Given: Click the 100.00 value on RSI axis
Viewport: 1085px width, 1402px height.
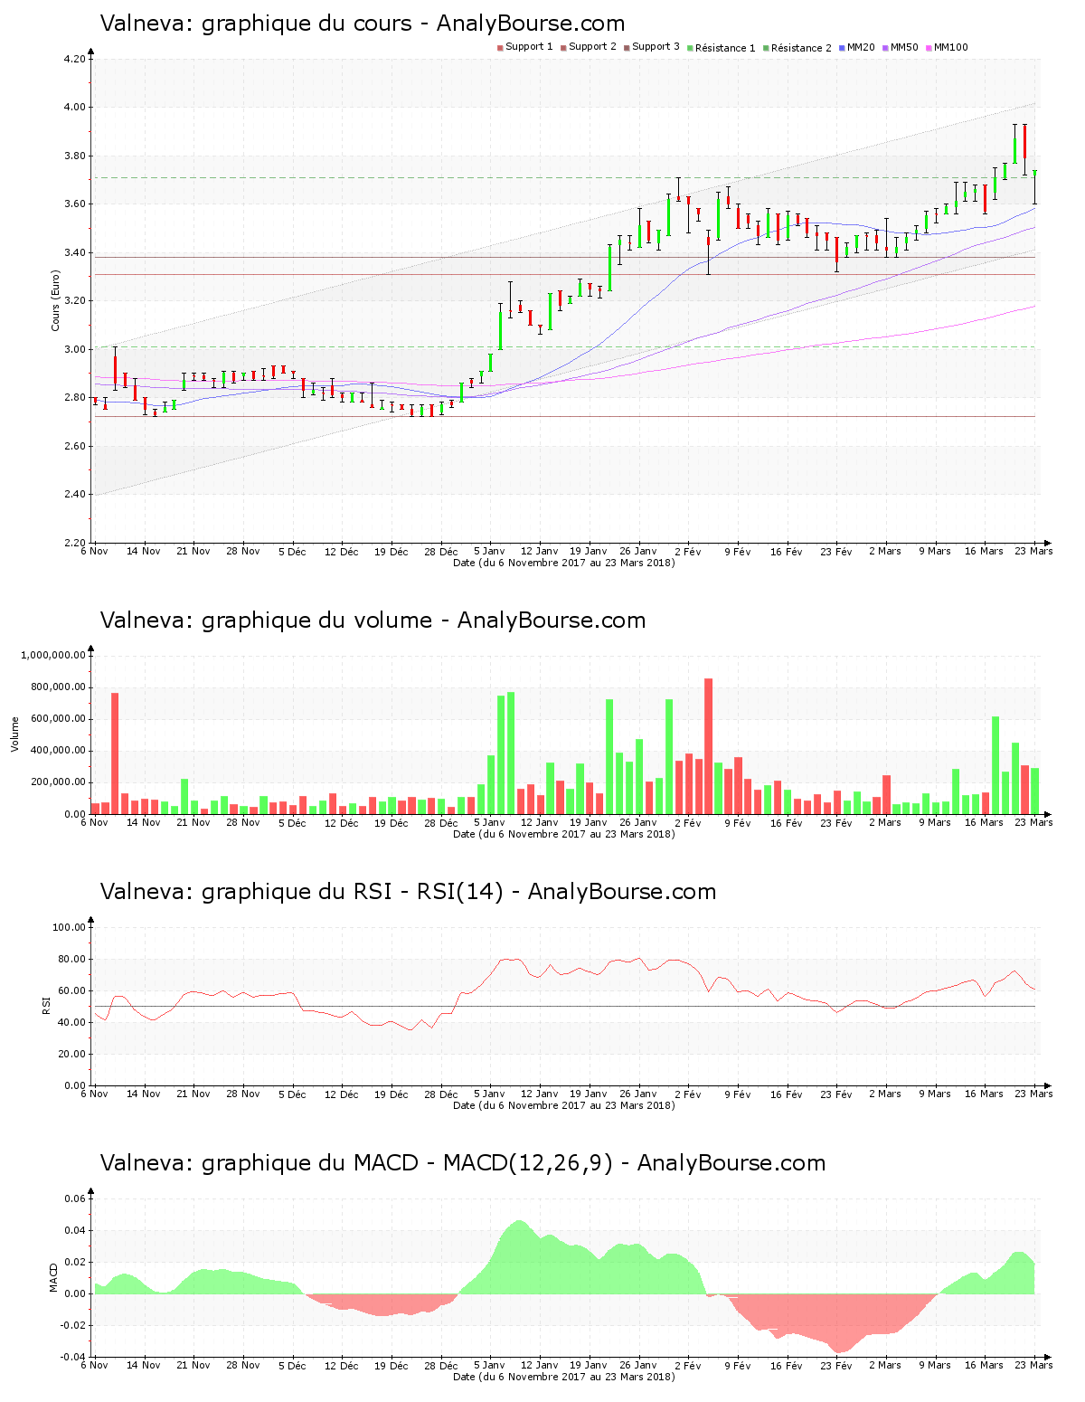Looking at the screenshot, I should [x=70, y=927].
